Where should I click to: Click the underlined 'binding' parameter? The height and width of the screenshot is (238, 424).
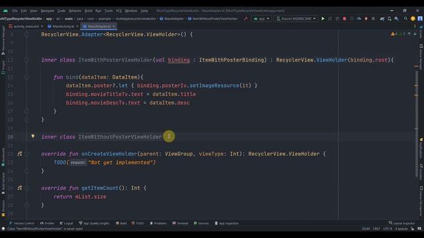(179, 60)
